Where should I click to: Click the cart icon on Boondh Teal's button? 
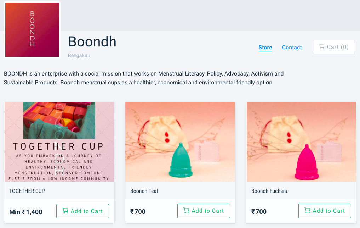(186, 211)
